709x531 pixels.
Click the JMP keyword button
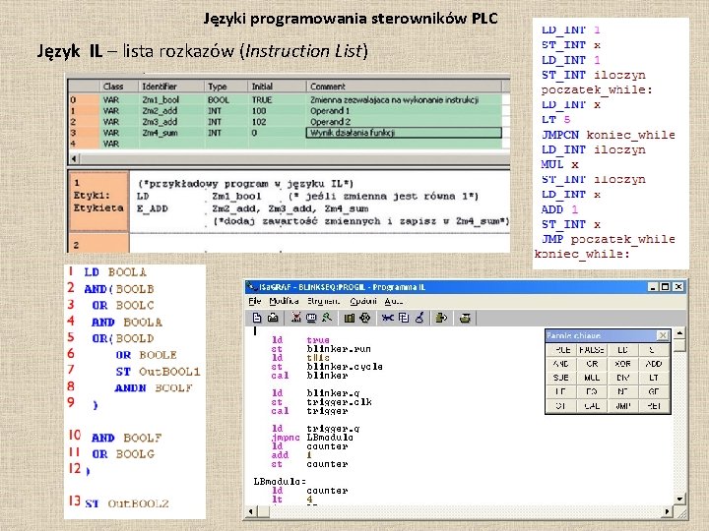coord(622,406)
